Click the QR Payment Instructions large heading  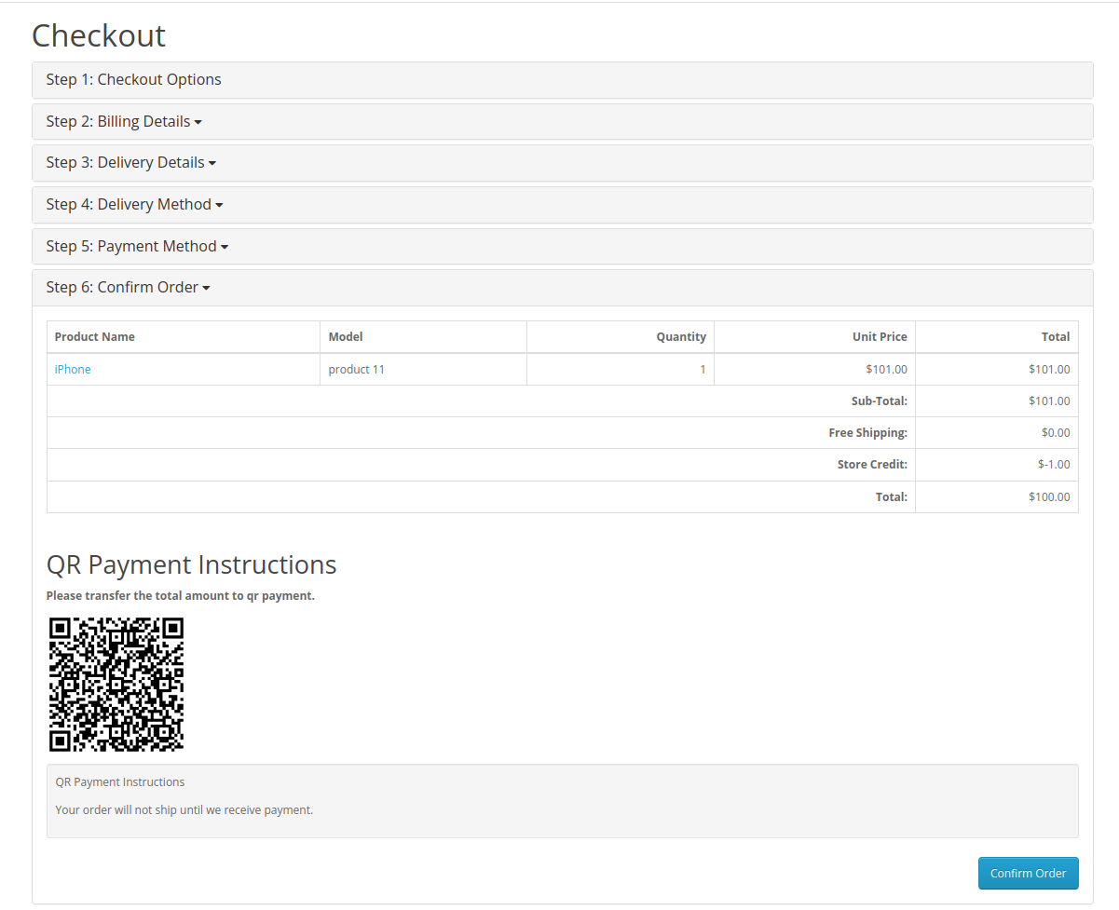[191, 565]
